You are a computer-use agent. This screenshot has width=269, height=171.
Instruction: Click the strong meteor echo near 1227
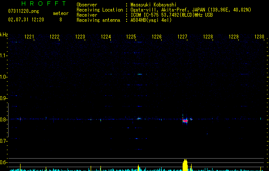tap(185, 121)
